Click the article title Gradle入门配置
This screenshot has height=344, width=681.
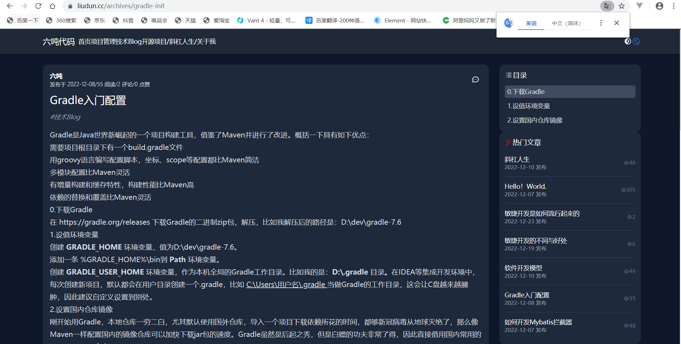88,100
